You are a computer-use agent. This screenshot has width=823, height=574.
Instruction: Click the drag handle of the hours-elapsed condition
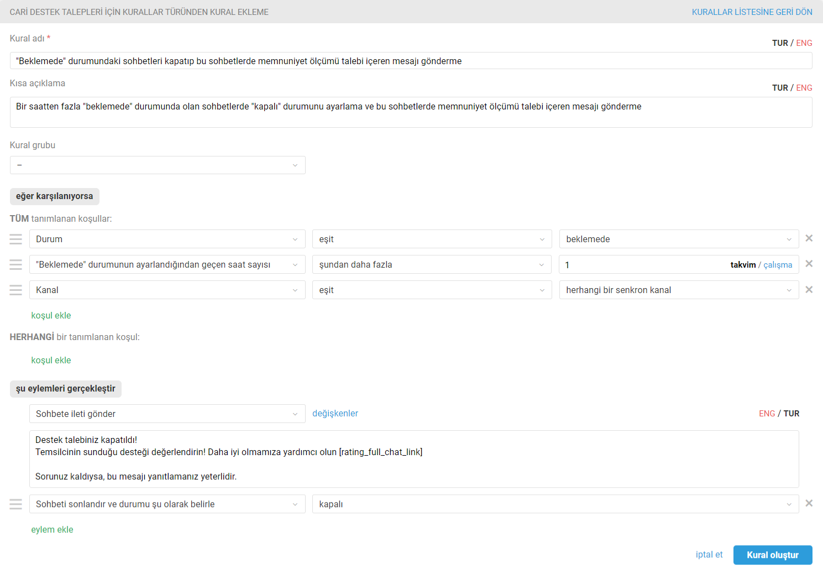point(16,264)
